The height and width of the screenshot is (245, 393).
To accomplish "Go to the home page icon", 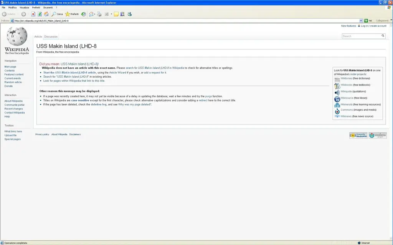I will point(46,14).
